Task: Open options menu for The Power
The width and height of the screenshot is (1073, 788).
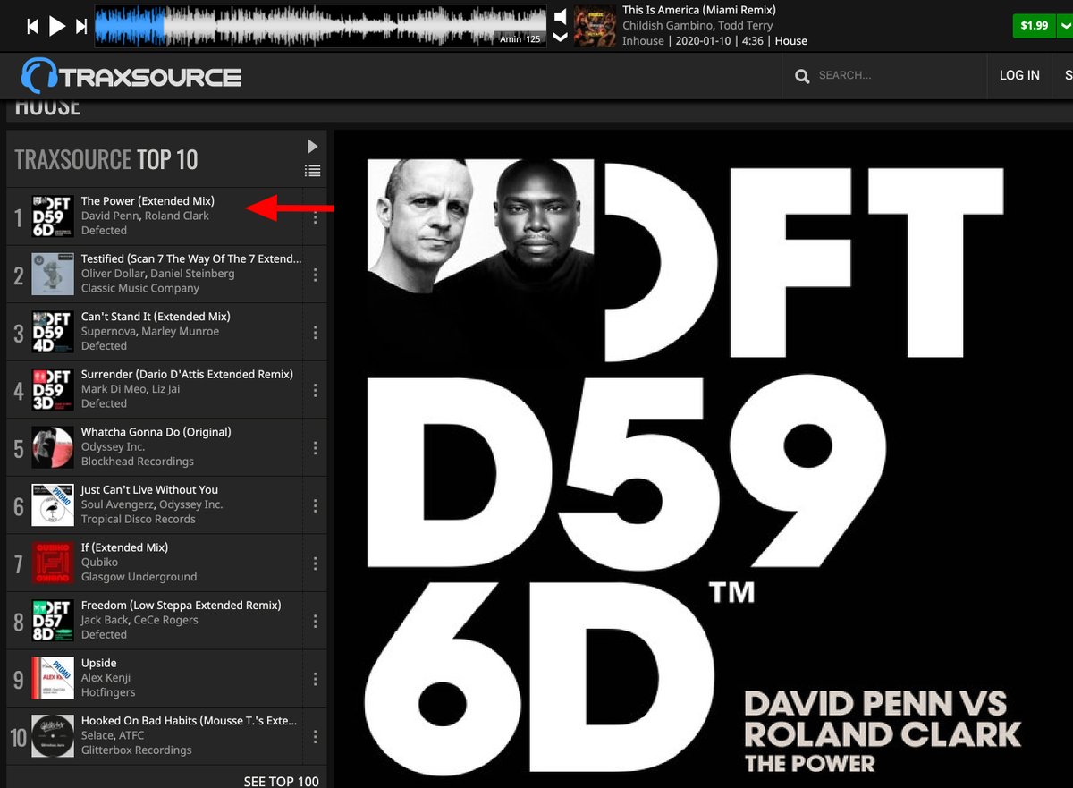Action: (316, 216)
